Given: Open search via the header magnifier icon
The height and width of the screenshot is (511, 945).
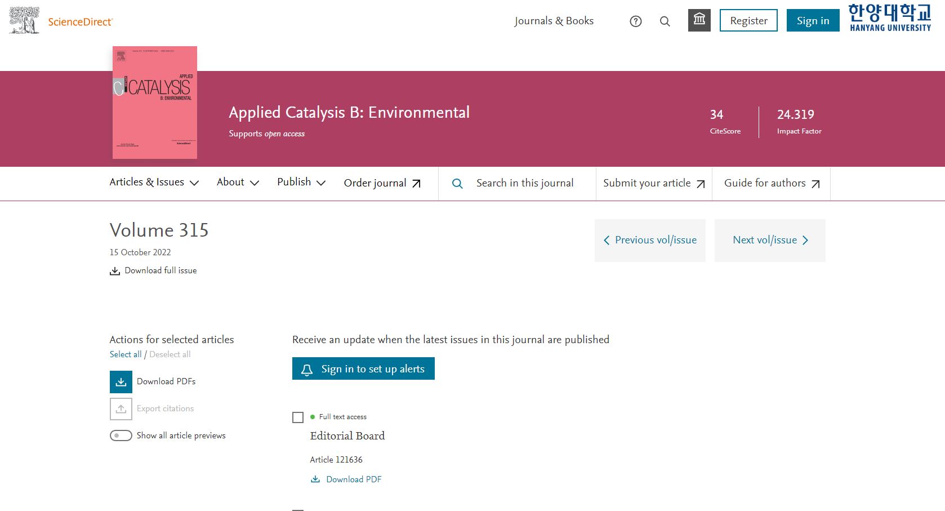Looking at the screenshot, I should click(665, 21).
